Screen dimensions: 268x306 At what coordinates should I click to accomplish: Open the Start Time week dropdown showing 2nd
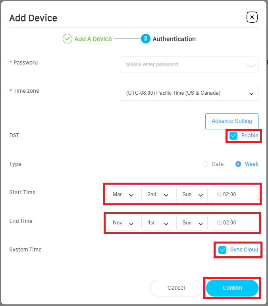(x=157, y=195)
